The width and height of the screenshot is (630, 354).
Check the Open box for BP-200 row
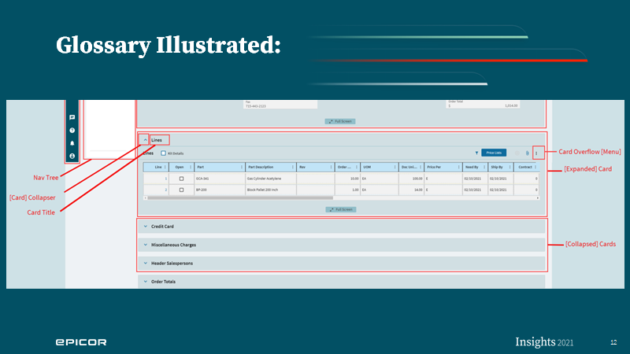coord(181,190)
